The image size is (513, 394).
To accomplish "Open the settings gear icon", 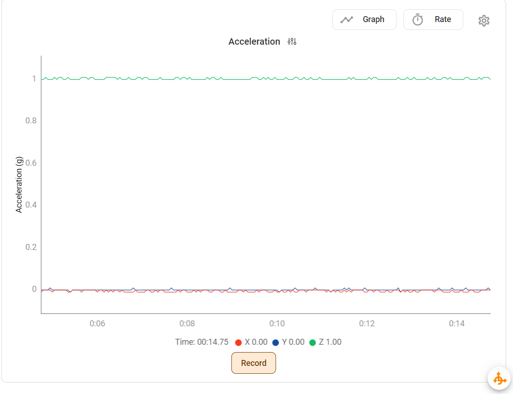I will click(x=484, y=20).
